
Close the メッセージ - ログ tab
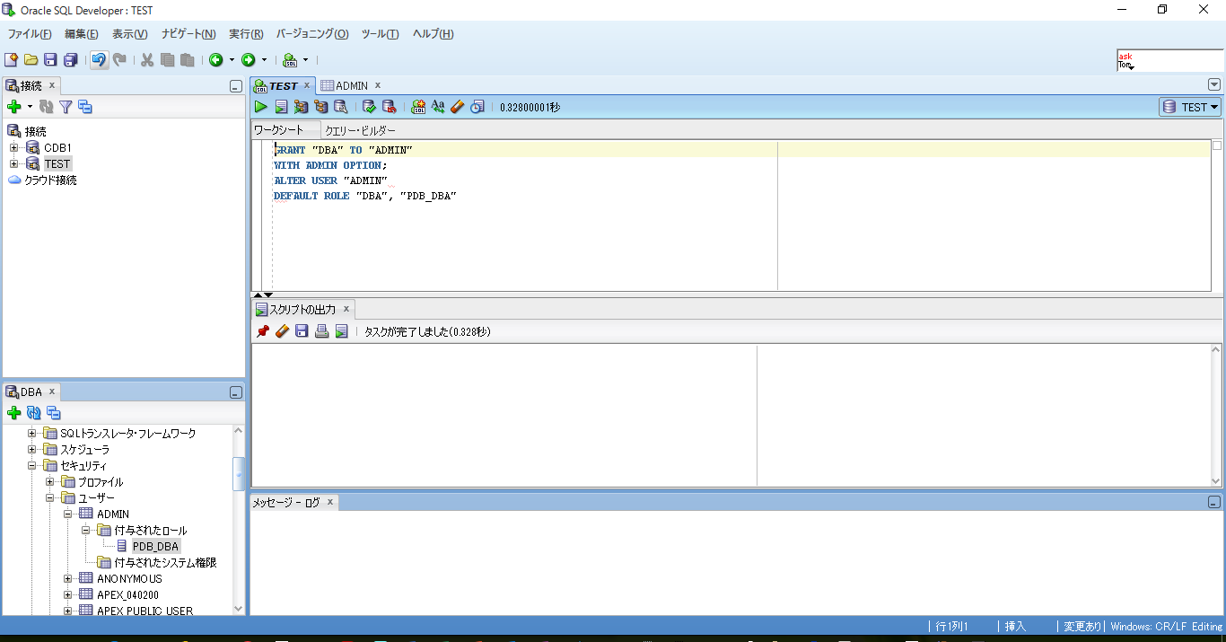(x=329, y=502)
